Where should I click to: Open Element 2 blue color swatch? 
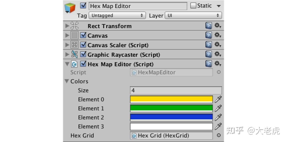(x=171, y=118)
